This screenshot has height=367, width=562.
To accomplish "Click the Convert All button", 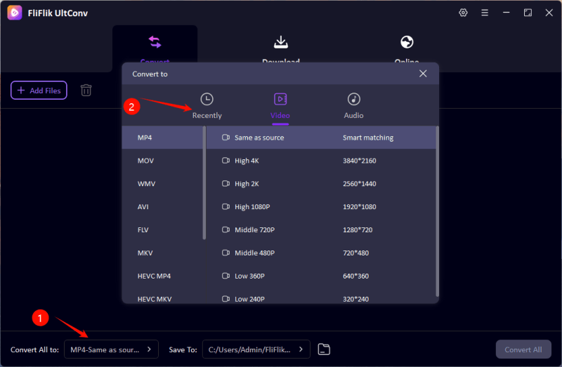I will pos(523,349).
